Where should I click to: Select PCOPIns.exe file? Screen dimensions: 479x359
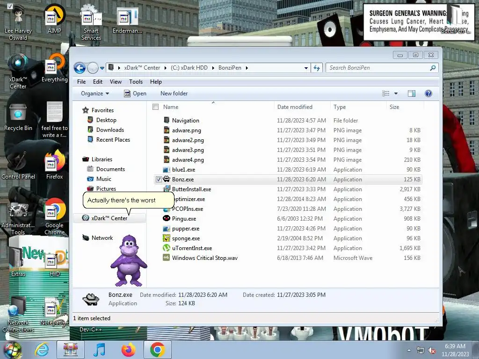pyautogui.click(x=187, y=209)
